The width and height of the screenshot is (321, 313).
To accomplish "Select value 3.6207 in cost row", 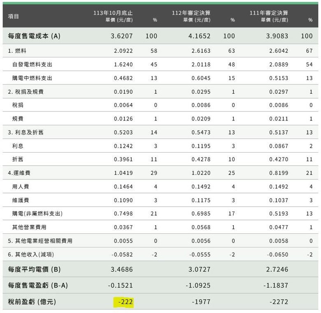I will point(122,36).
